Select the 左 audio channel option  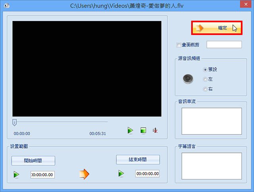[x=205, y=79]
